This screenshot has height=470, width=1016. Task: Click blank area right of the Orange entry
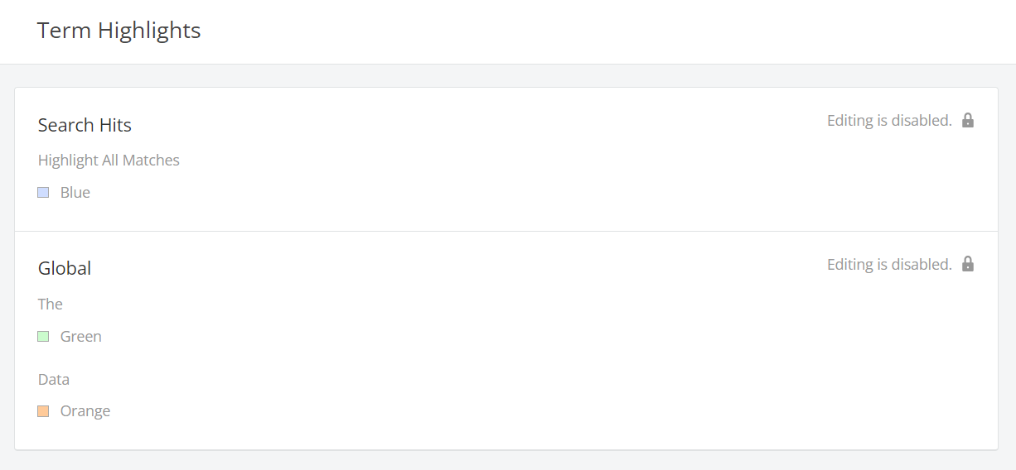point(547,410)
